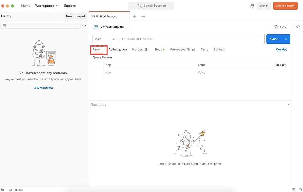Expand the Send button dropdown arrow
The image size is (303, 192).
tap(286, 39)
